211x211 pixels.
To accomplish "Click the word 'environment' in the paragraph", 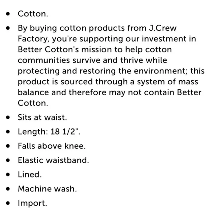I will 160,71.
